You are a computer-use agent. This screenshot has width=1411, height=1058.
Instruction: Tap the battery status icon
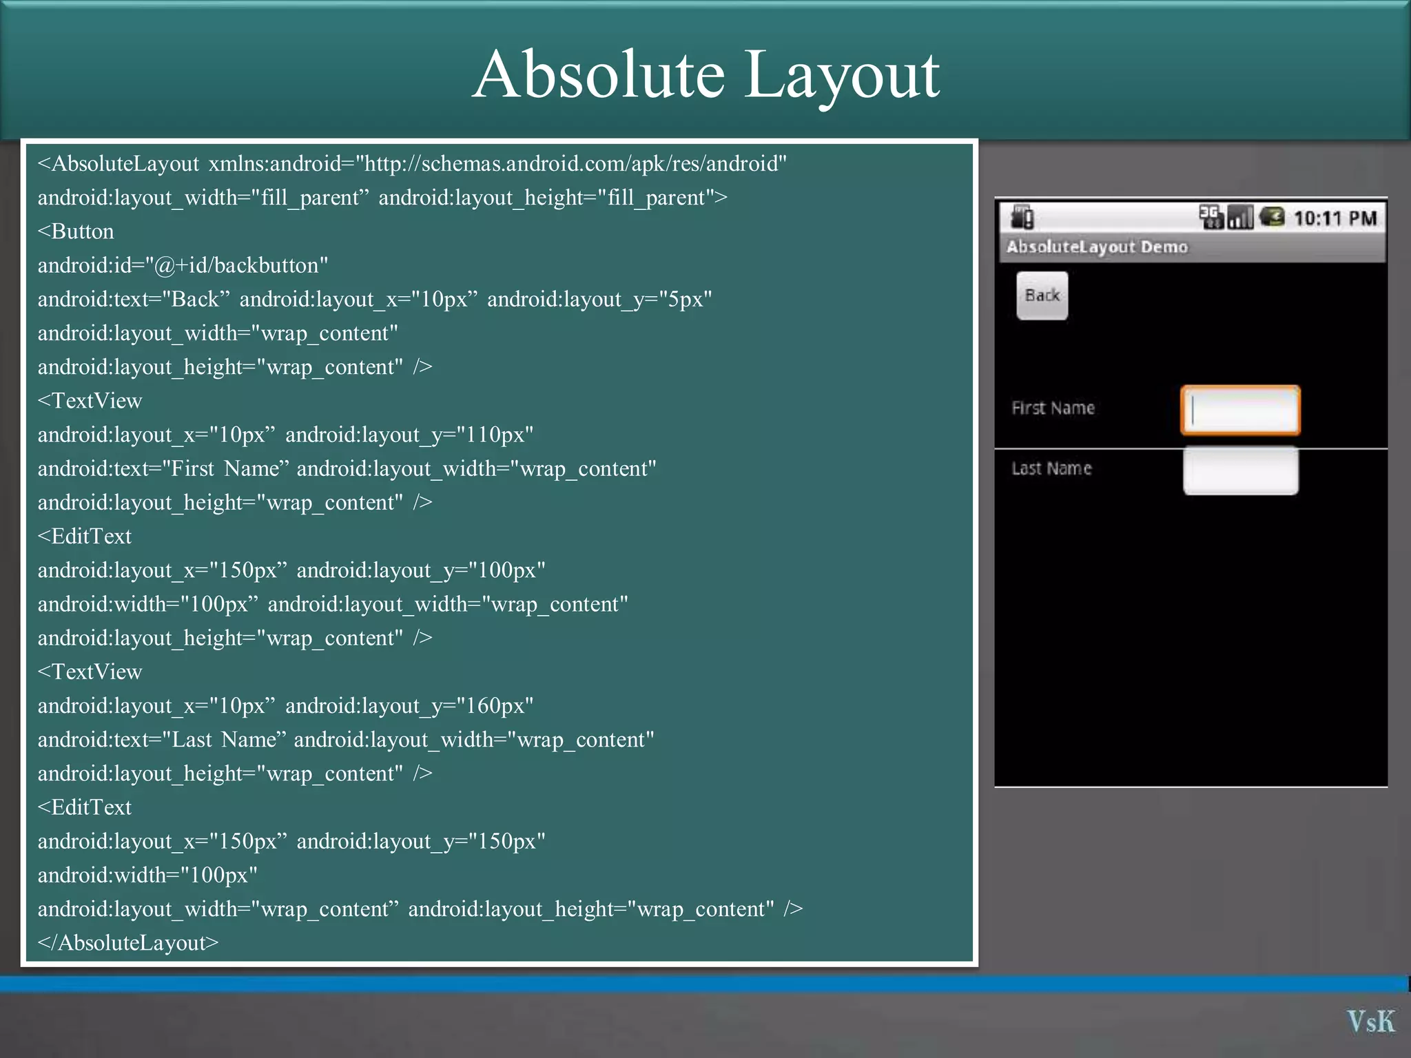(1272, 218)
